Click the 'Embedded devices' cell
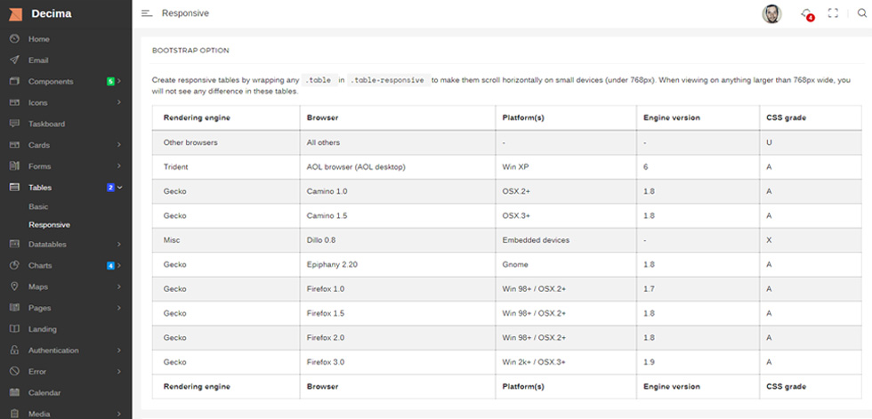Image resolution: width=872 pixels, height=419 pixels. (566, 240)
